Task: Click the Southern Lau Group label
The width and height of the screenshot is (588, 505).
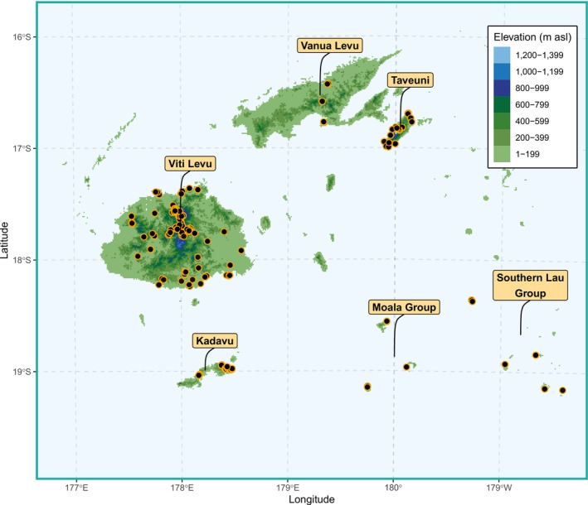Action: 530,286
